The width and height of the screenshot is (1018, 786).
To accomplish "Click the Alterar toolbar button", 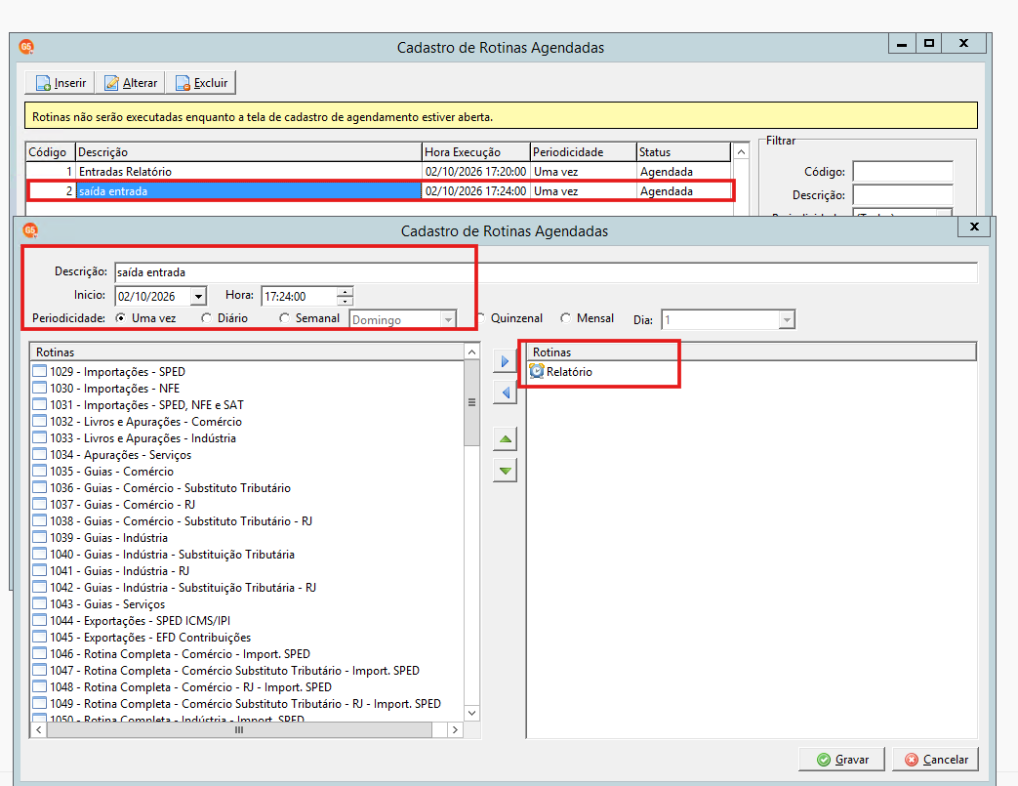I will [131, 82].
